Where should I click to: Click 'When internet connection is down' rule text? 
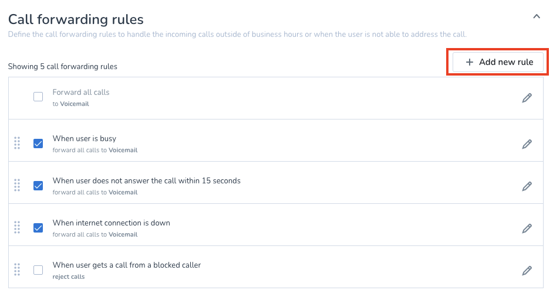112,223
